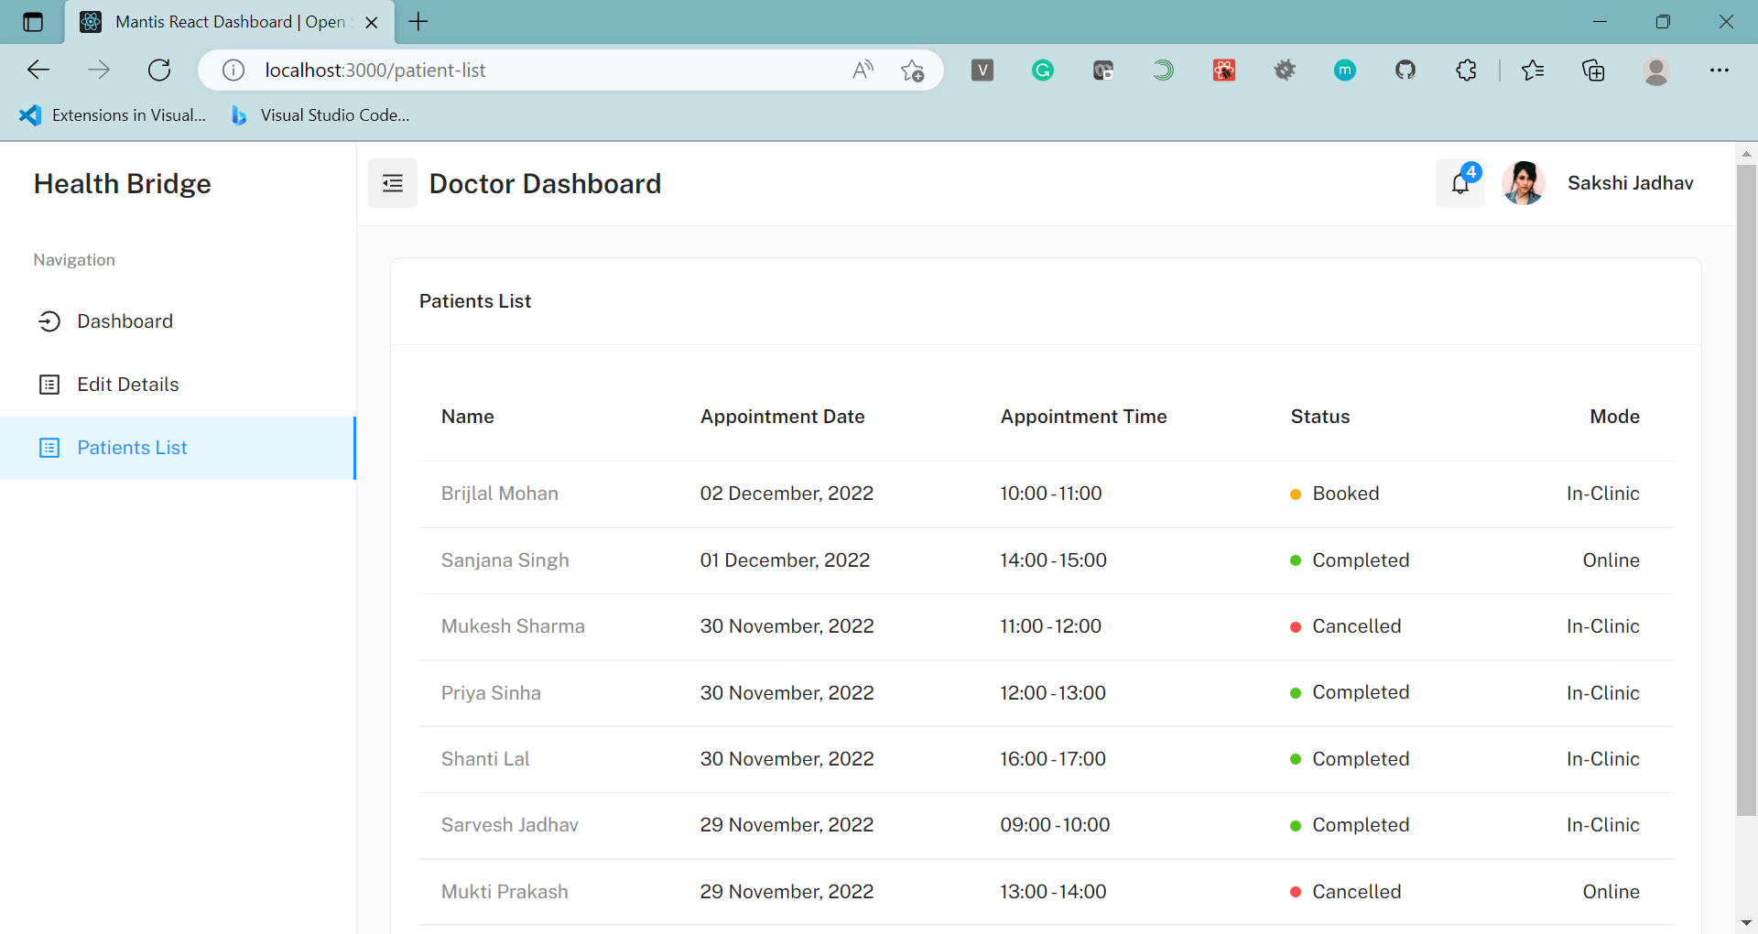This screenshot has height=934, width=1758.
Task: Click the Completed status dot for Sanjana Singh
Action: pyautogui.click(x=1296, y=560)
